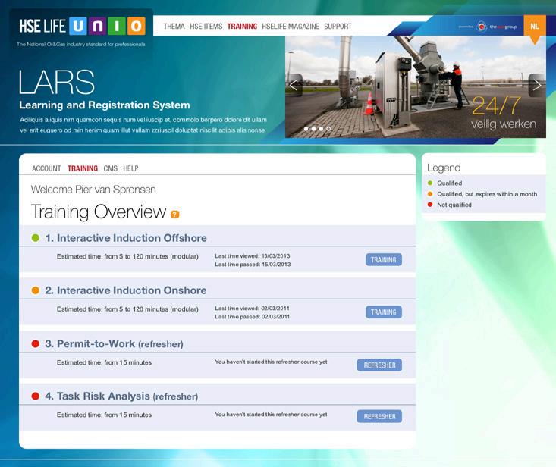Click LARS heading text
The image size is (556, 467).
click(x=57, y=82)
